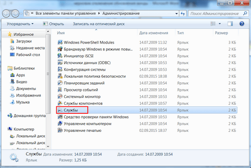251x168 pixels.
Task: Click the date 02.09.2015 18:38
Action: pos(153,76)
